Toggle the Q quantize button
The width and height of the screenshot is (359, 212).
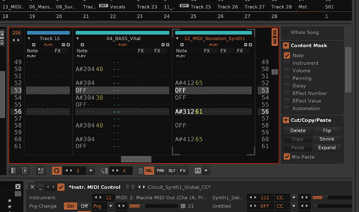pyautogui.click(x=57, y=170)
